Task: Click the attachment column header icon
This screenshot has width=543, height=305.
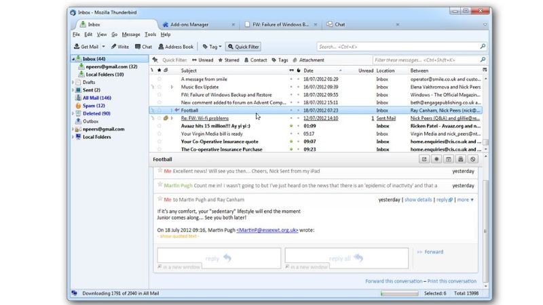Action: tap(166, 70)
